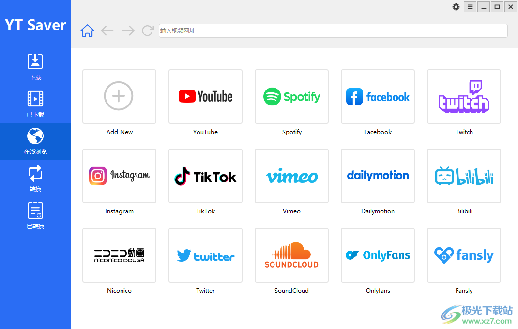Open the 转换 convert section
Screen dimensions: 518x329
click(35, 179)
